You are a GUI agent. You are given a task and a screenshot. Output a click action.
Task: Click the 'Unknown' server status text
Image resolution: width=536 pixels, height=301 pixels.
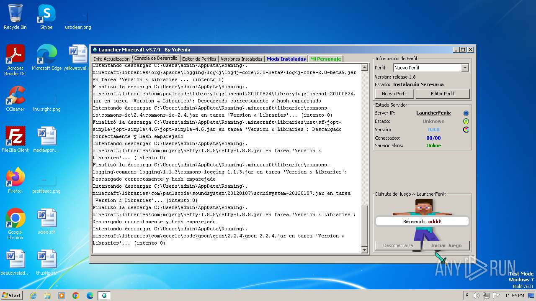point(433,121)
